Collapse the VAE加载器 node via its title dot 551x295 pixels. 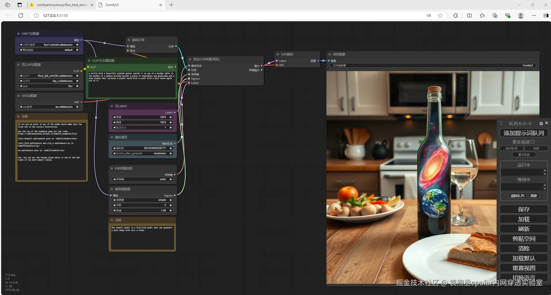(18, 96)
